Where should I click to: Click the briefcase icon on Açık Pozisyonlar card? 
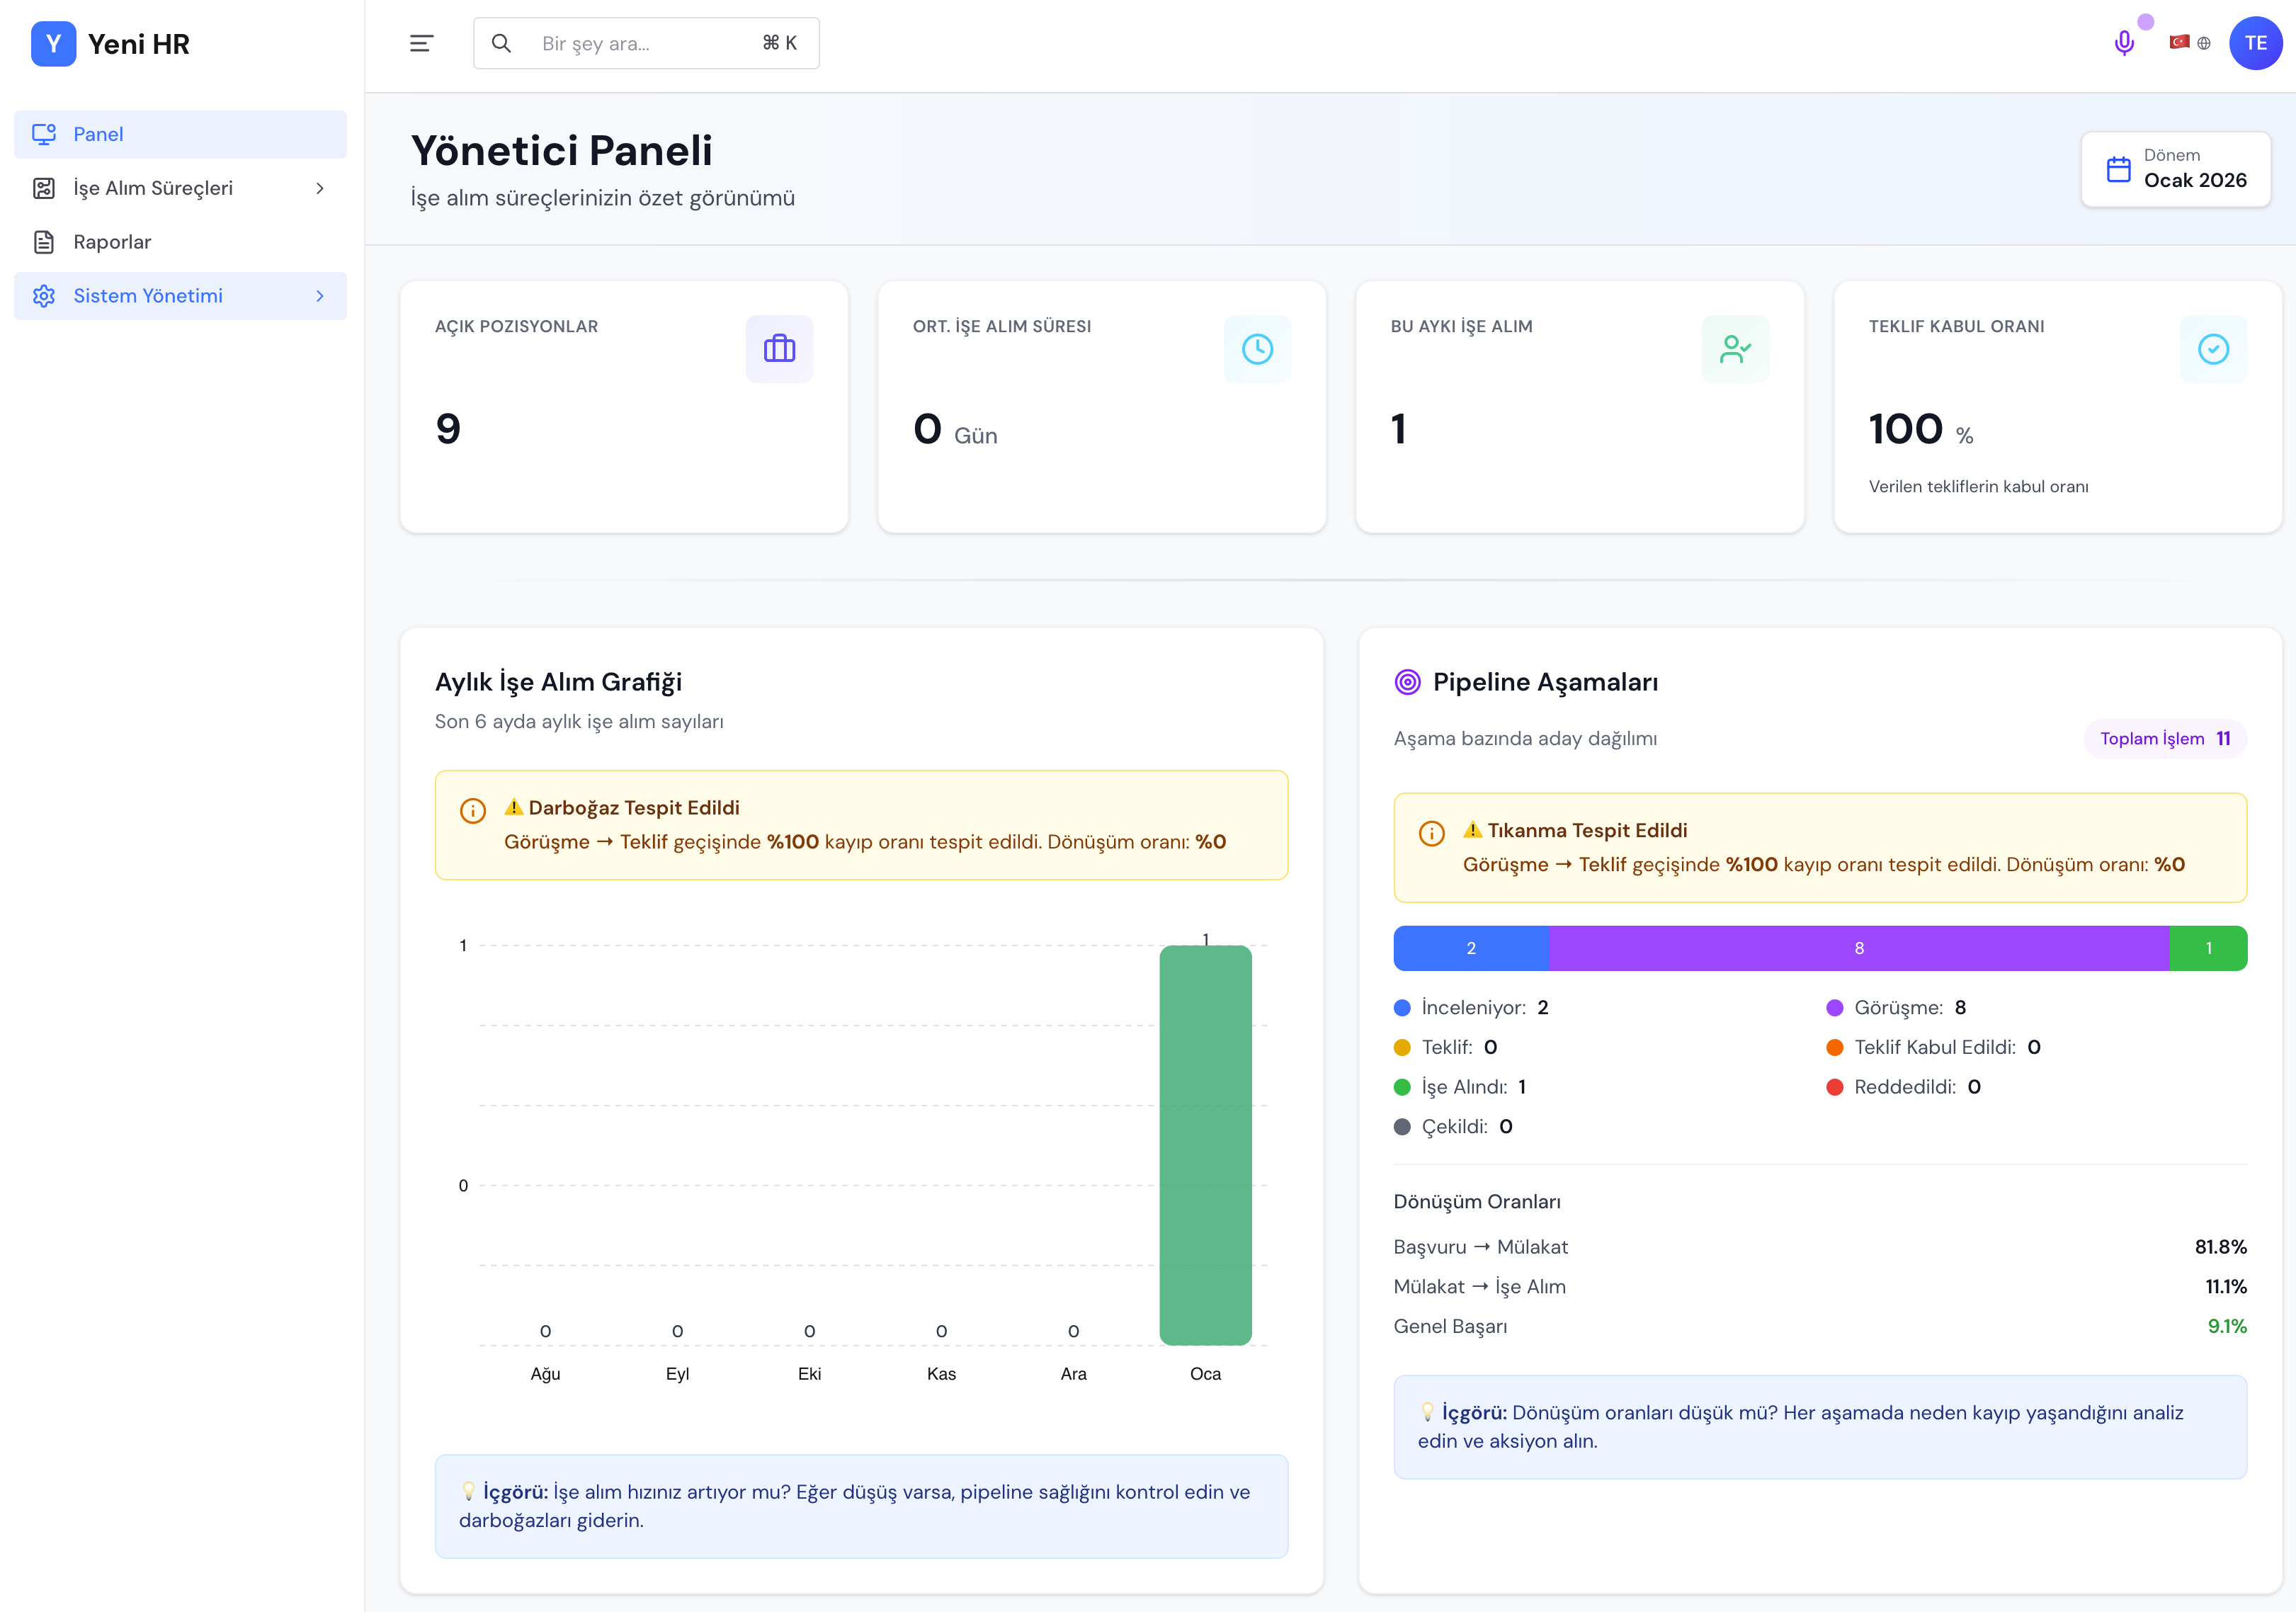click(x=779, y=349)
